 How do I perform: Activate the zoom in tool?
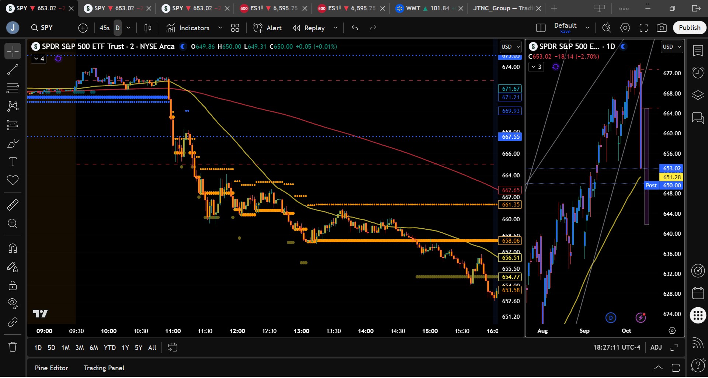13,223
